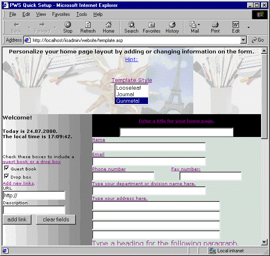Click the department name input field
The image size is (270, 256).
[149, 191]
